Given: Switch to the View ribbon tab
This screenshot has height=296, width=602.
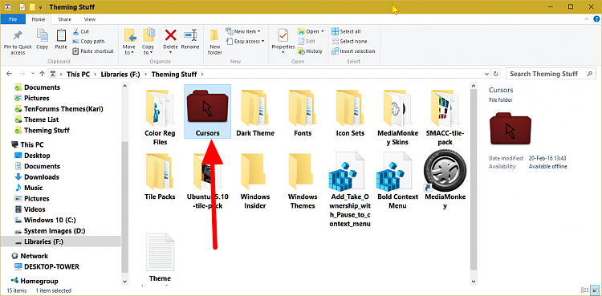Looking at the screenshot, I should click(89, 19).
